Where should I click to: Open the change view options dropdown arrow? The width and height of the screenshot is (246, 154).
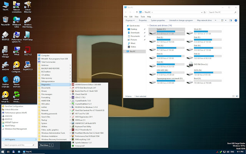click(226, 20)
